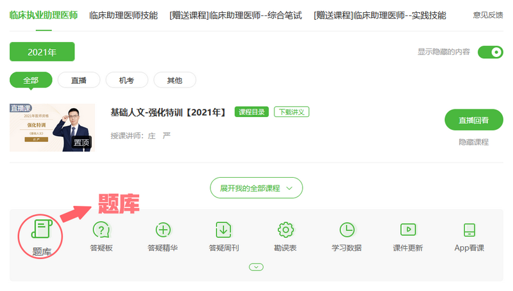The width and height of the screenshot is (513, 291).
Task: Toggle the 显示隐藏的内容 switch
Action: (491, 52)
